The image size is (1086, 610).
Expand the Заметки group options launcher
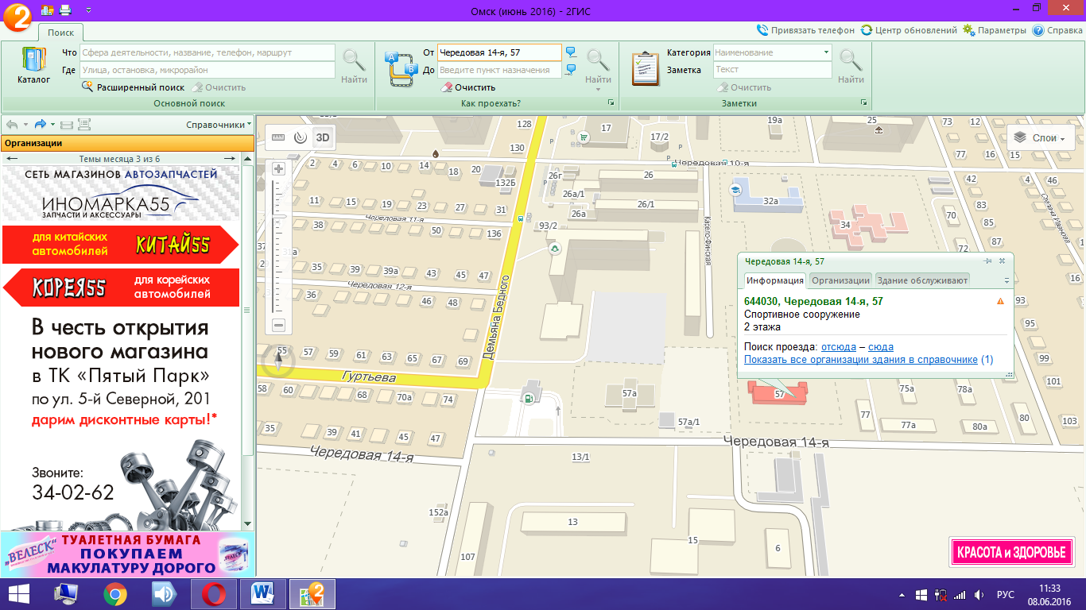863,103
